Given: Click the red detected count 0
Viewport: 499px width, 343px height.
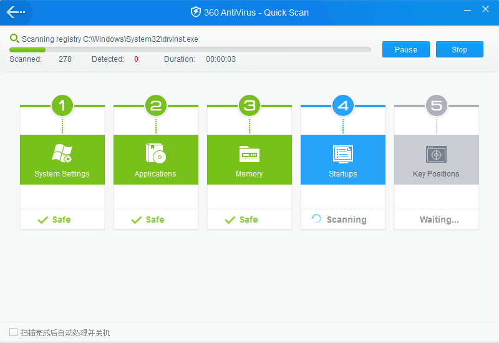Looking at the screenshot, I should pos(136,59).
